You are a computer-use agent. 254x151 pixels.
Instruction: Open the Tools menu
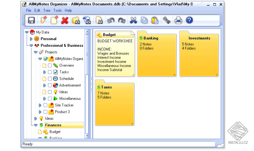[x=57, y=10]
